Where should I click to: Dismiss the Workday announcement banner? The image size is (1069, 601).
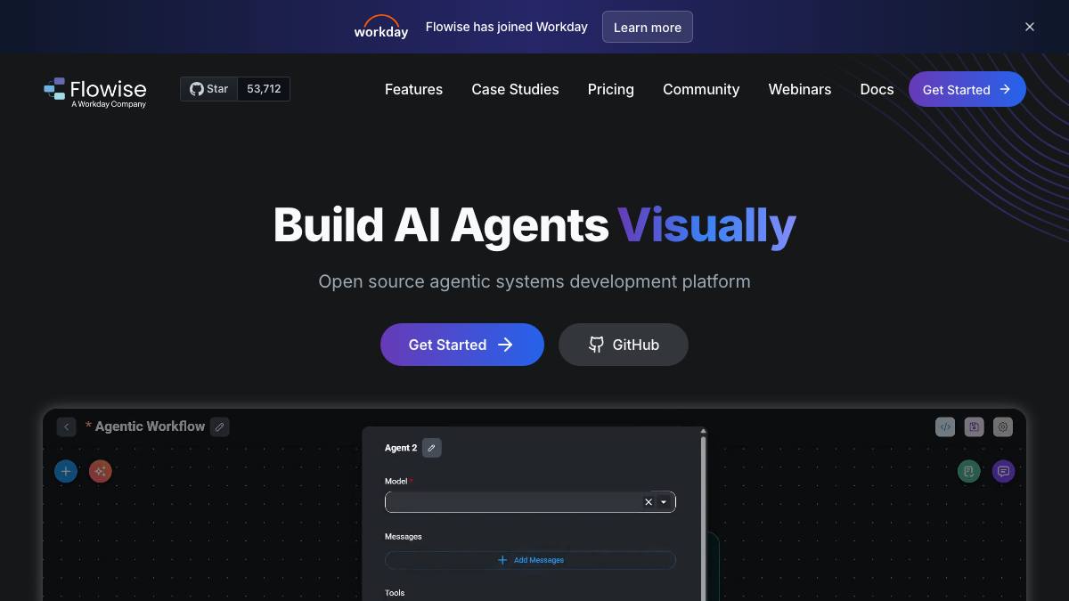pos(1030,27)
